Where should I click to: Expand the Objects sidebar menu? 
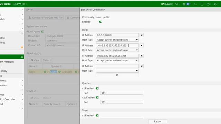(22, 81)
